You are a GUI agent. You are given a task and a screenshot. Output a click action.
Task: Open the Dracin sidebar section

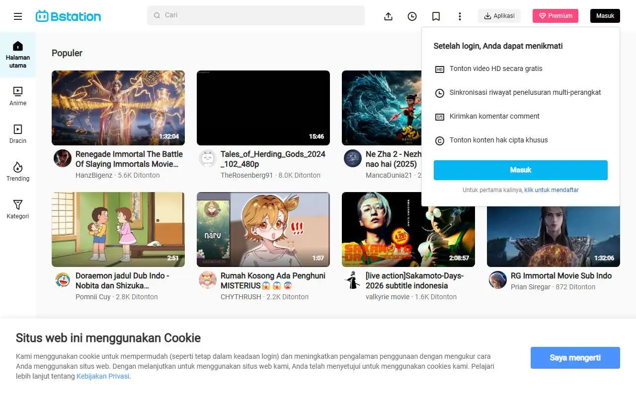[x=18, y=134]
